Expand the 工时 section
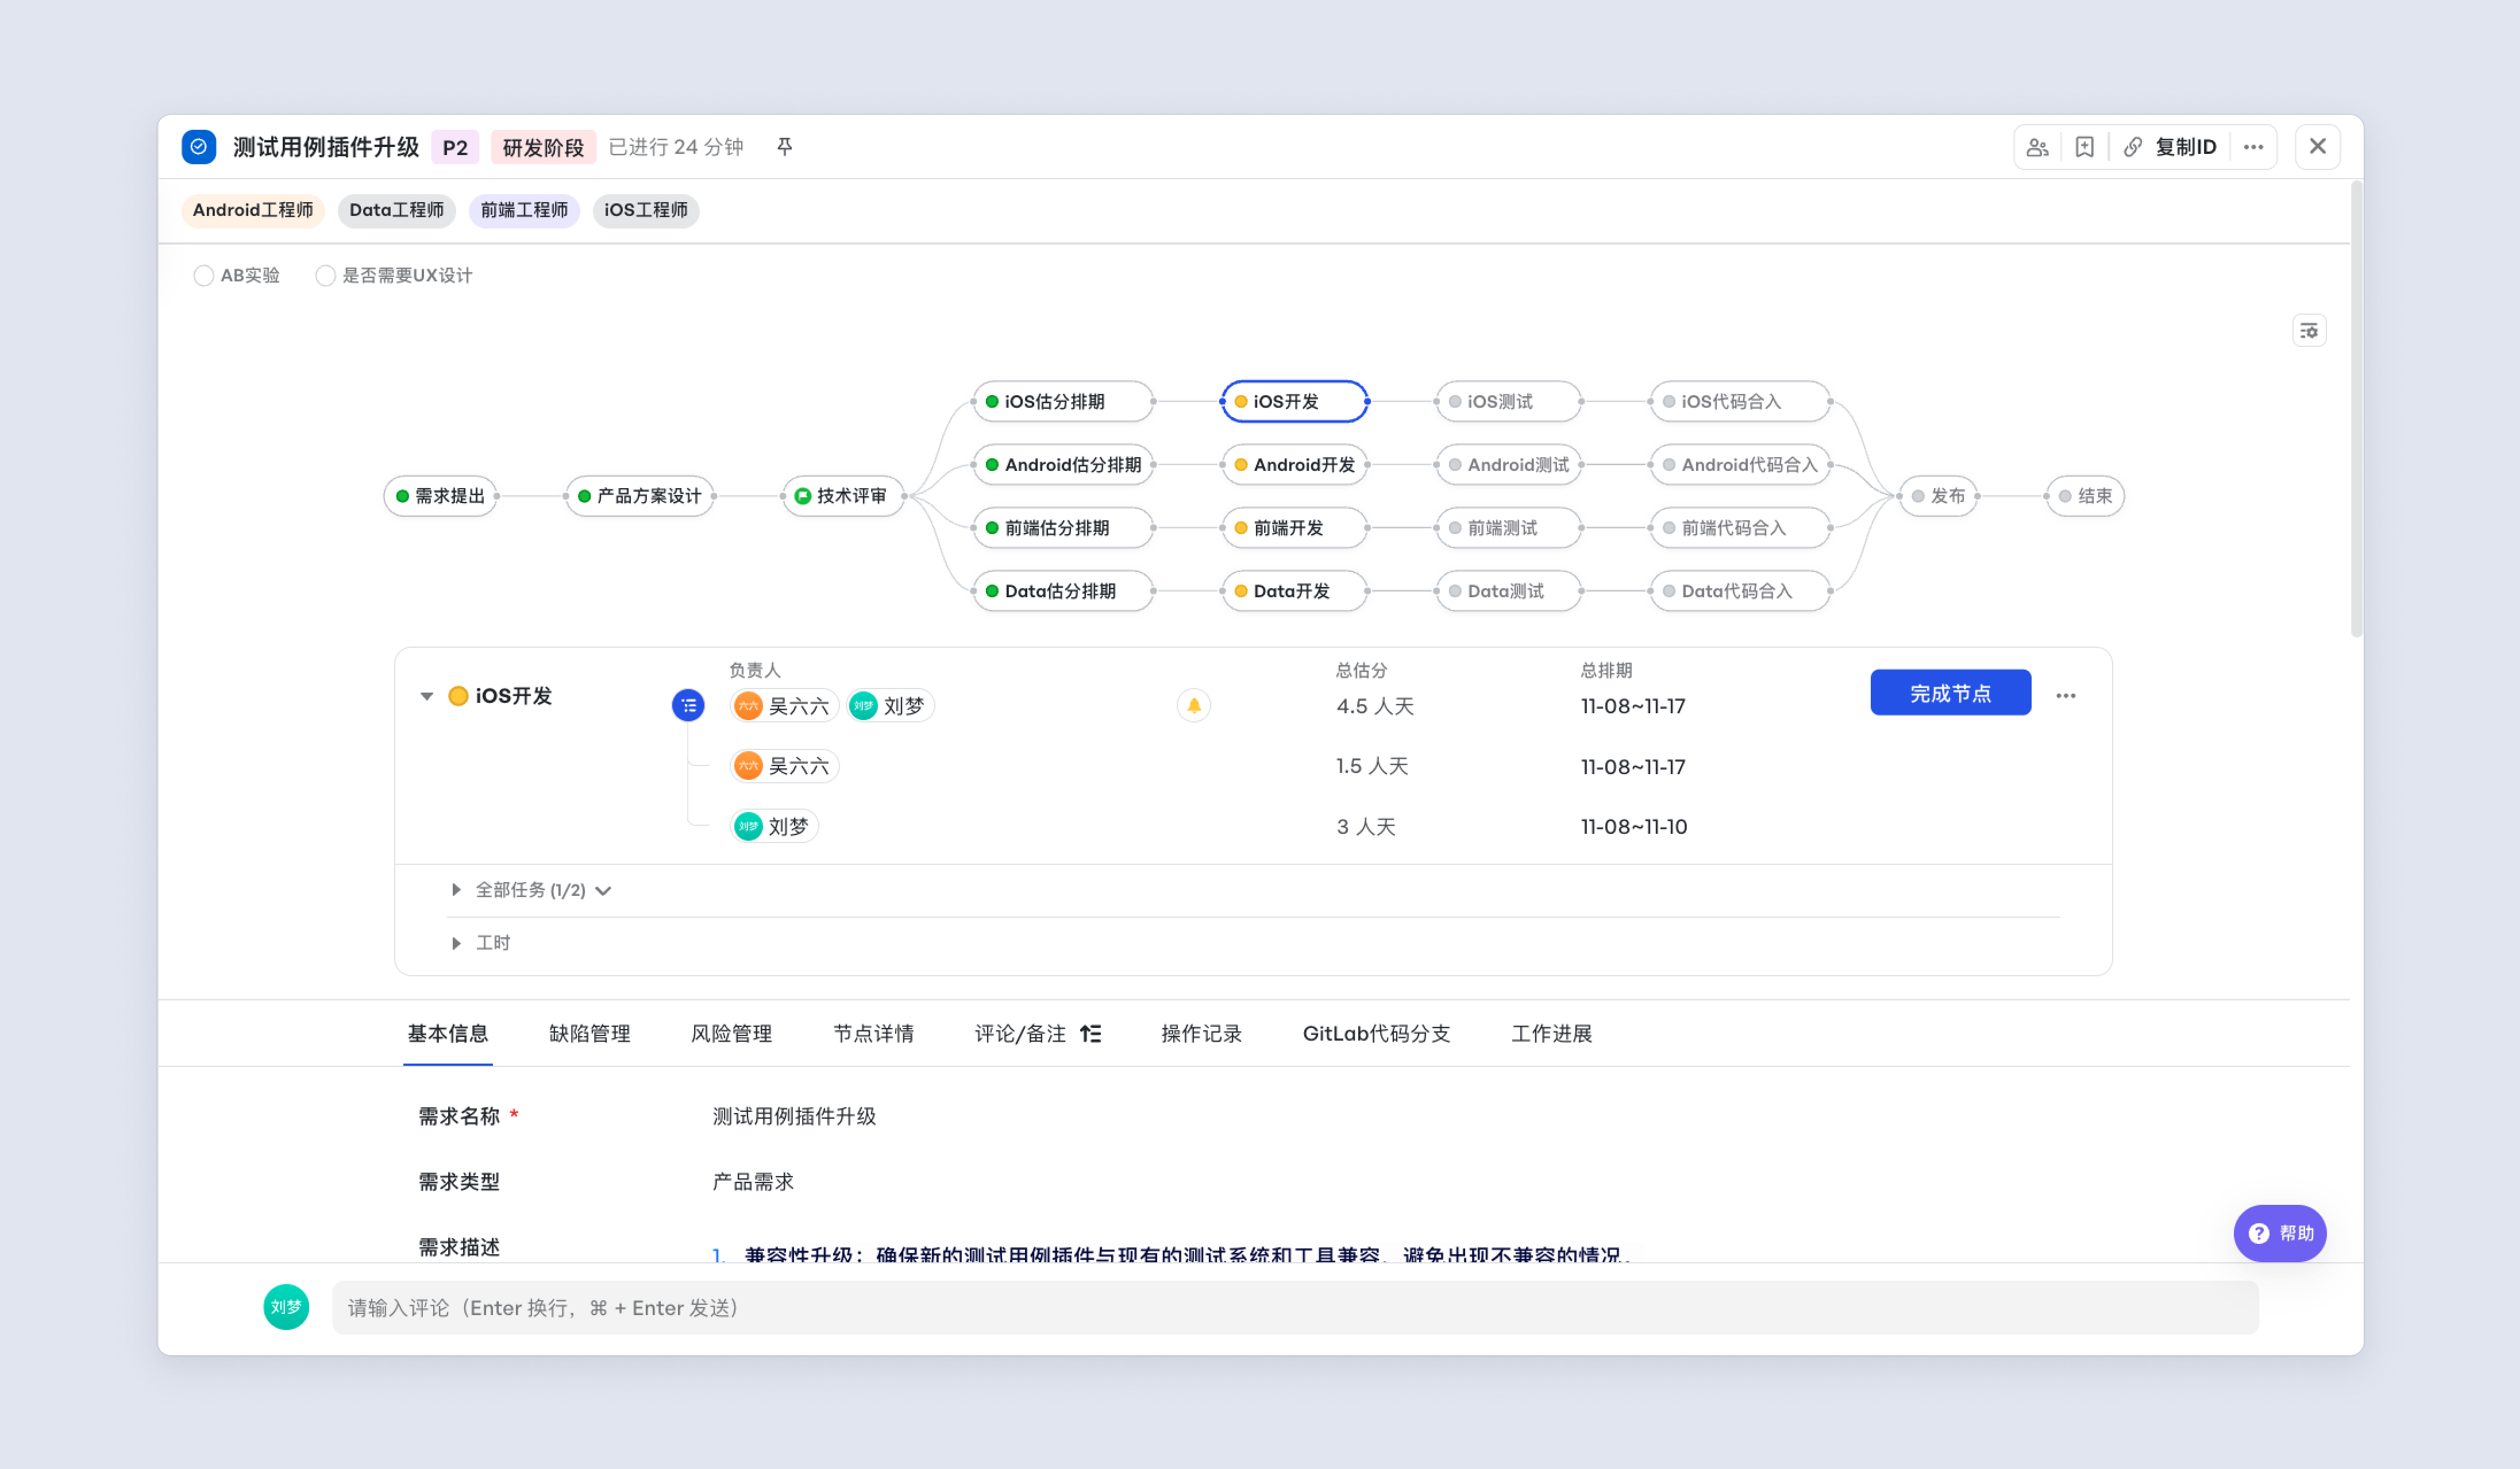The height and width of the screenshot is (1469, 2520). point(456,942)
